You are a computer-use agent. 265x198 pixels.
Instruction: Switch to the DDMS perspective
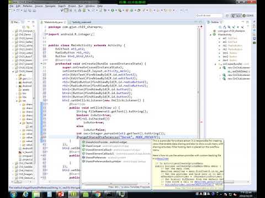point(248,15)
